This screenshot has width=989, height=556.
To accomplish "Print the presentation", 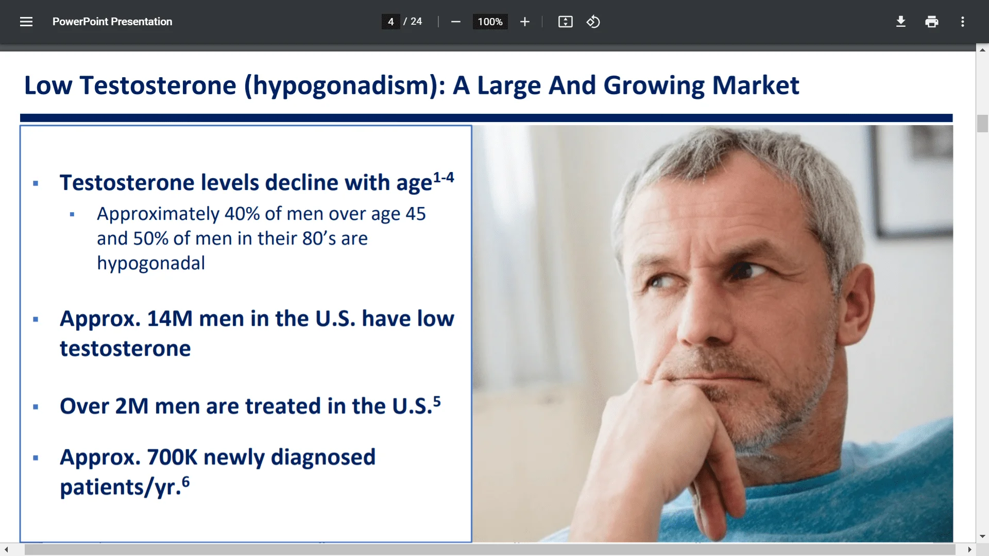I will pyautogui.click(x=931, y=22).
